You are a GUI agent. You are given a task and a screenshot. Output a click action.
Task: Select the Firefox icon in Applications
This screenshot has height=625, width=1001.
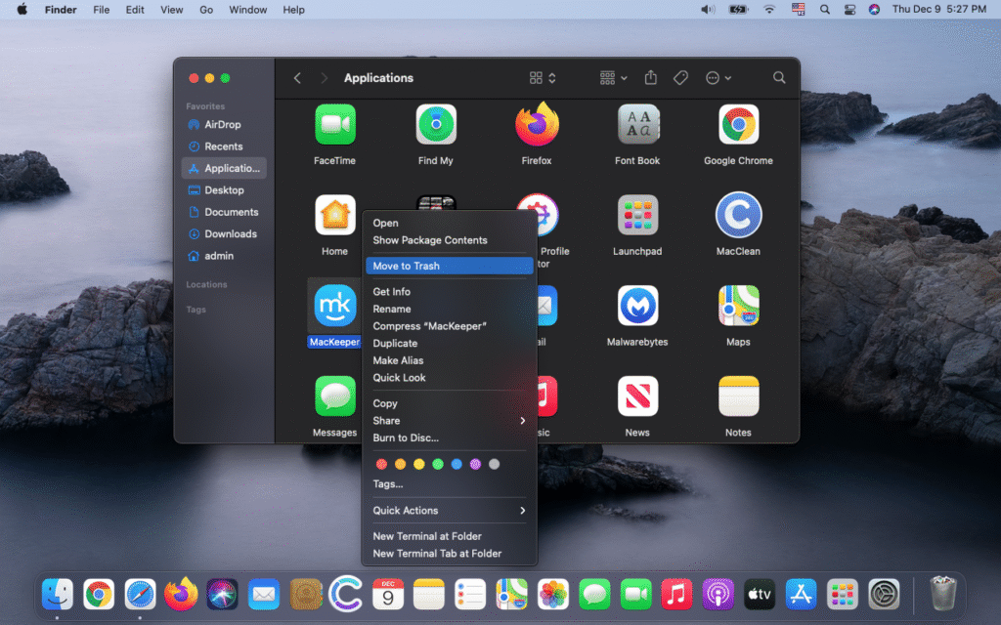[536, 124]
